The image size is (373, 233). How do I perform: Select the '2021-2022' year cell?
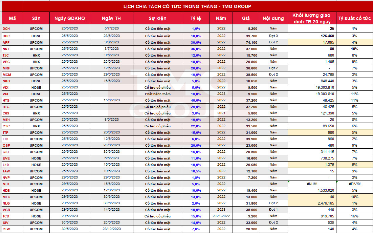point(221,216)
